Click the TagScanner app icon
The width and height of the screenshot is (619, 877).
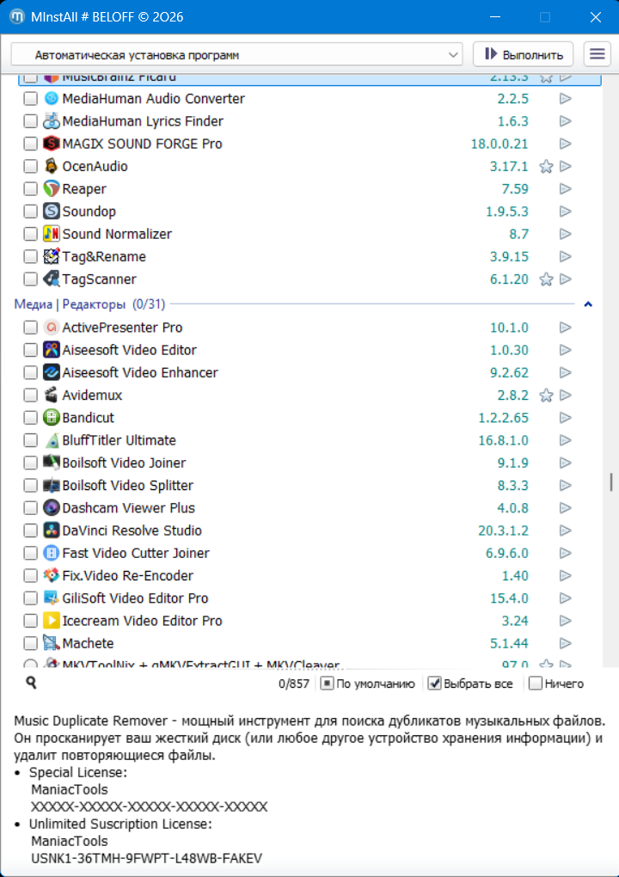click(x=51, y=279)
